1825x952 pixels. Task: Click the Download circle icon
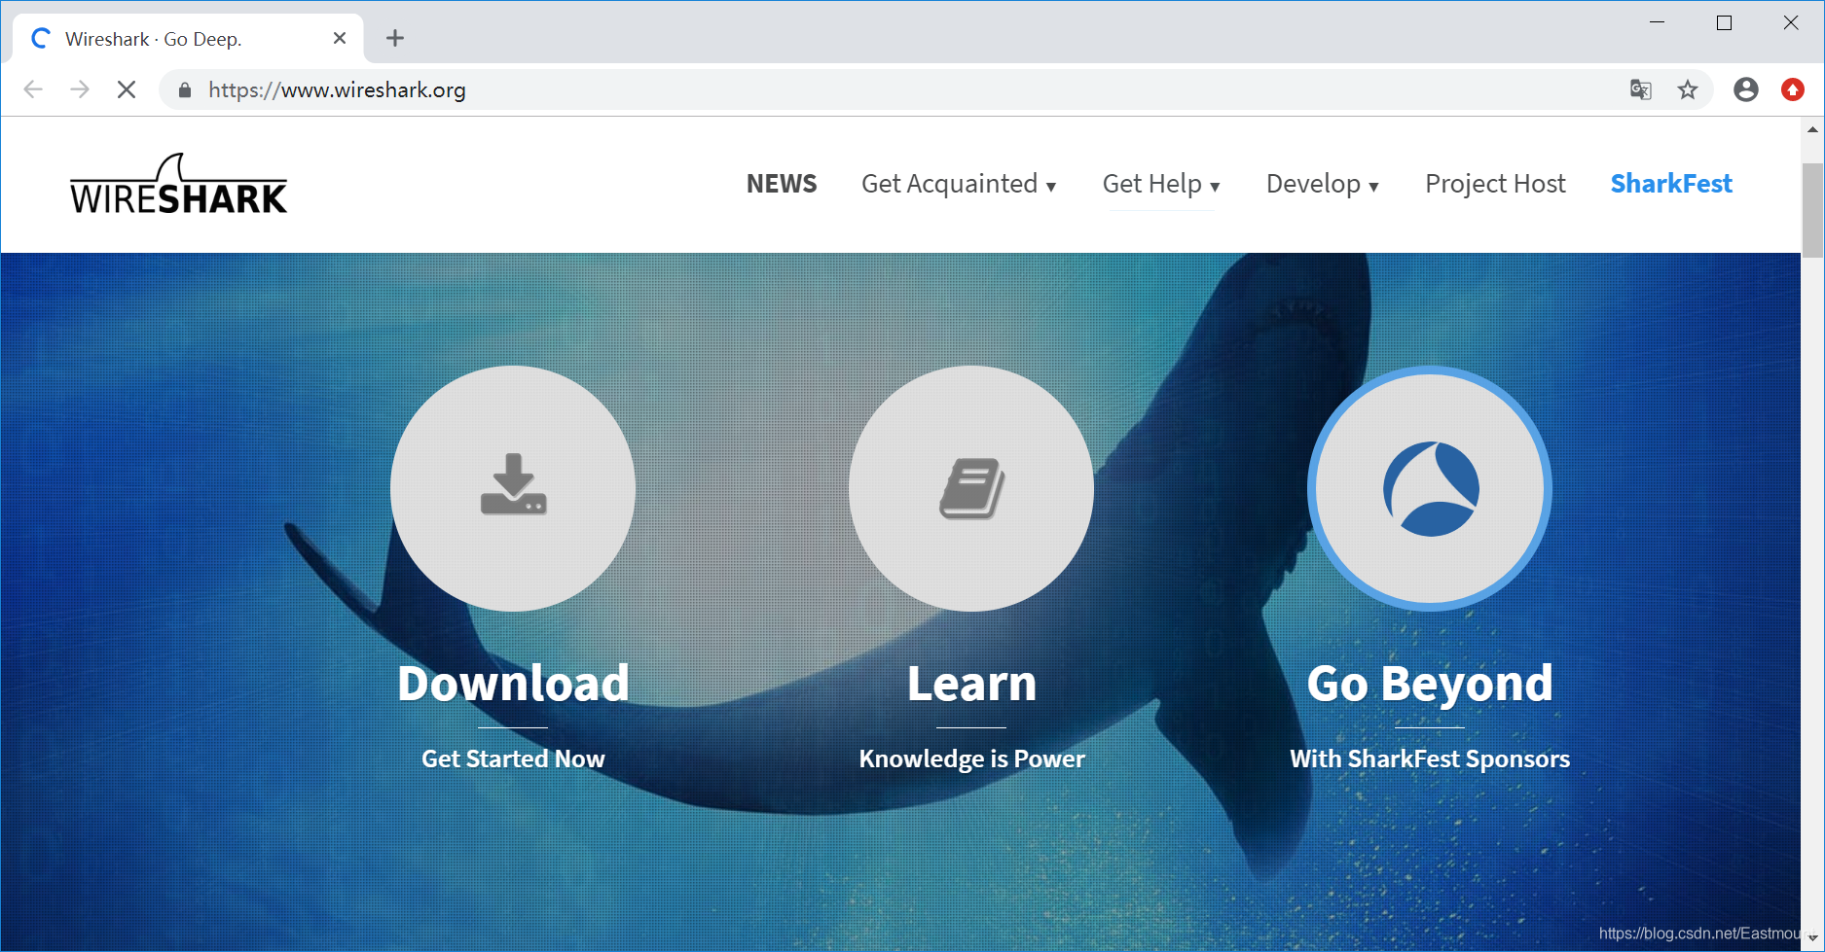(513, 488)
